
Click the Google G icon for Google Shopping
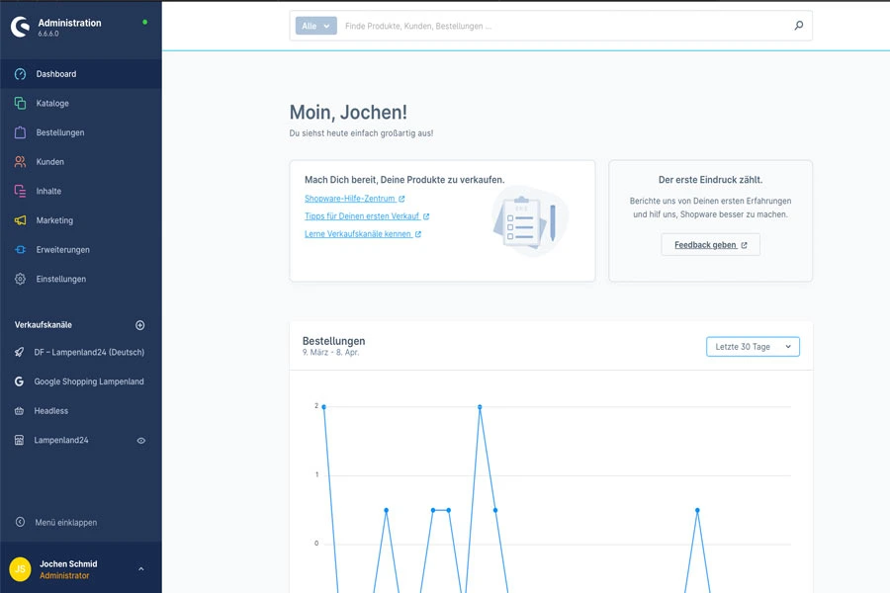pos(20,381)
